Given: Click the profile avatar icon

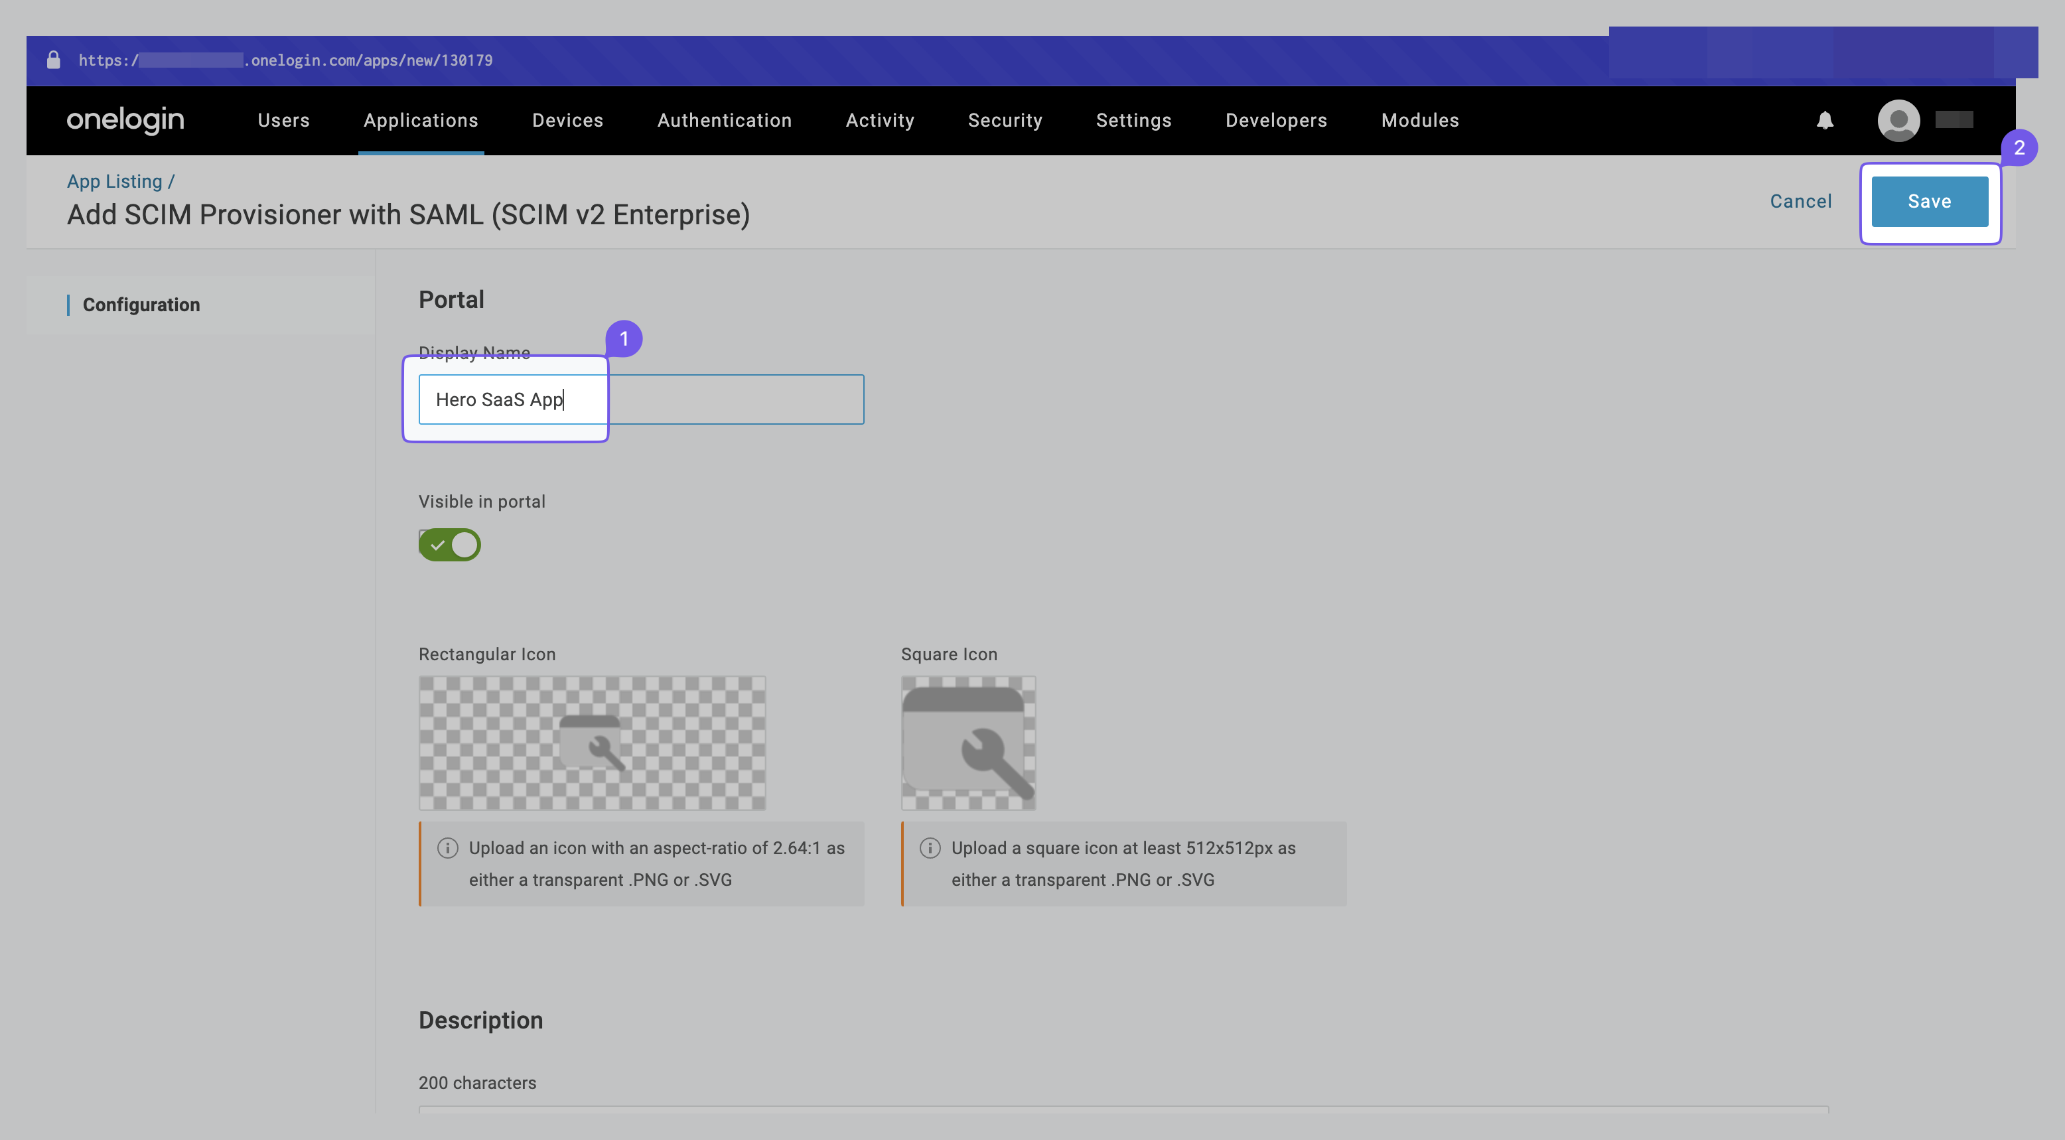Looking at the screenshot, I should 1898,120.
